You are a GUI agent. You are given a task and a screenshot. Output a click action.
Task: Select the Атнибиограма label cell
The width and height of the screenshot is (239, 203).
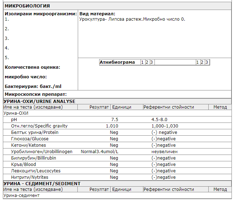(x=117, y=62)
